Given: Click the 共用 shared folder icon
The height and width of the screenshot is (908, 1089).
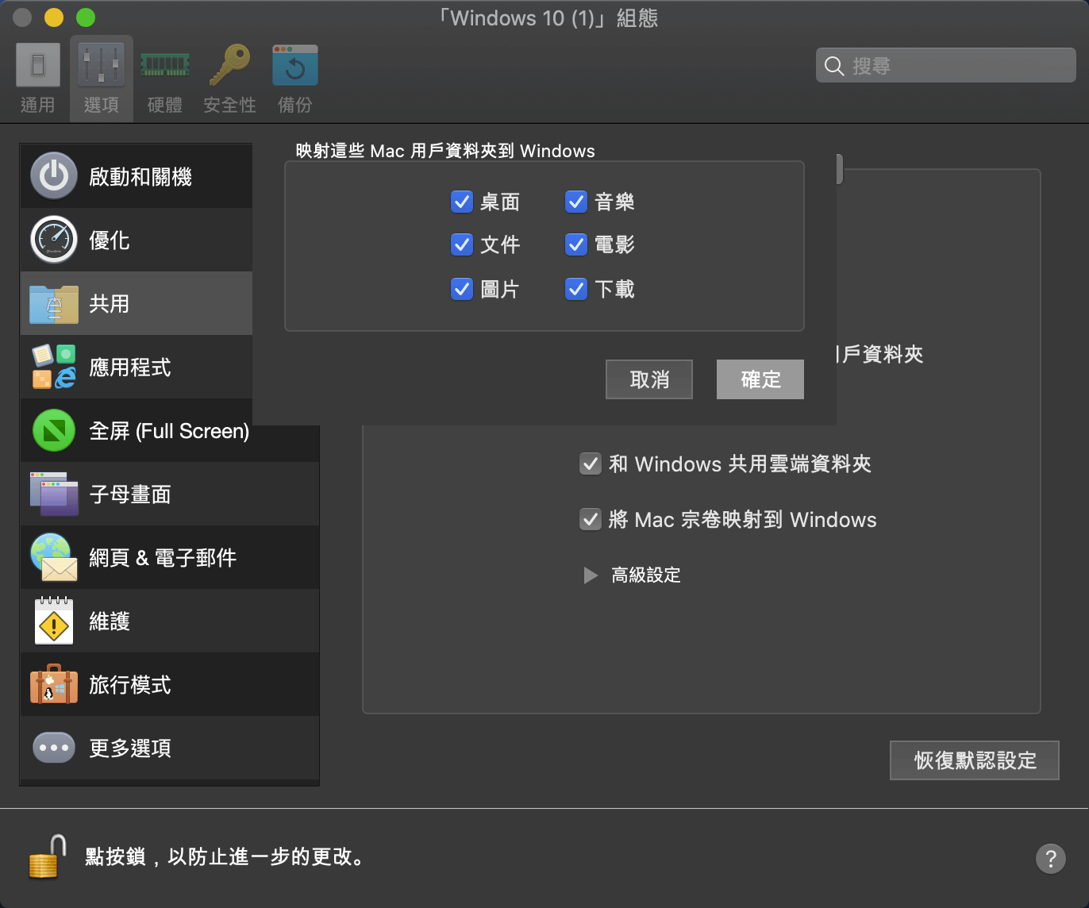Looking at the screenshot, I should (x=54, y=304).
